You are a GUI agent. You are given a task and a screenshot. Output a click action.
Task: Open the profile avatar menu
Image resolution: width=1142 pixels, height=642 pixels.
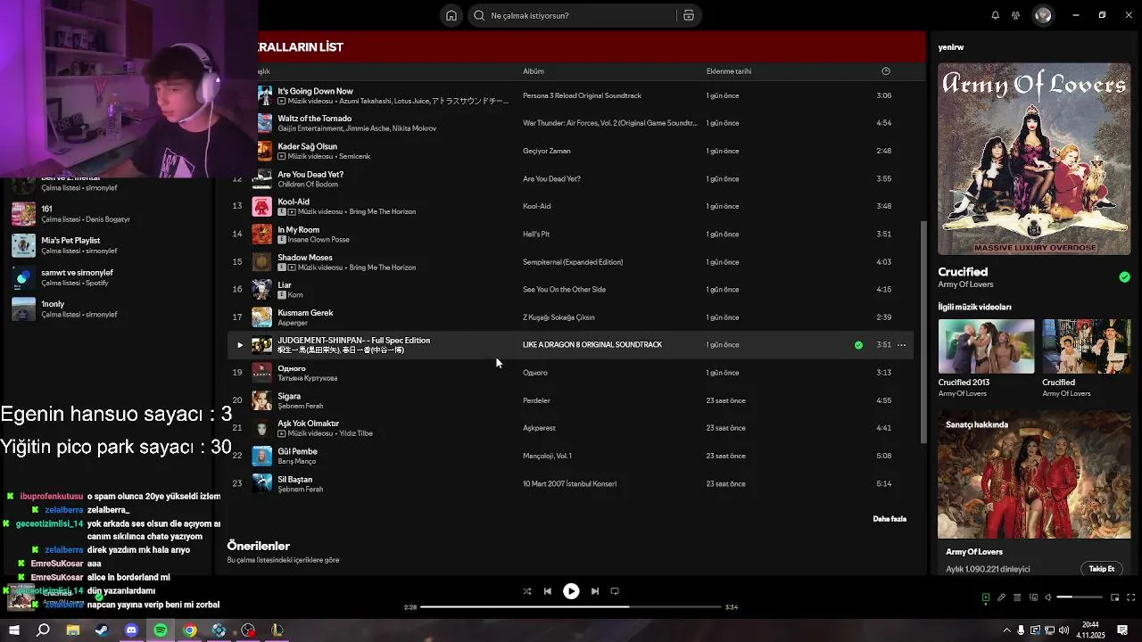pyautogui.click(x=1043, y=15)
